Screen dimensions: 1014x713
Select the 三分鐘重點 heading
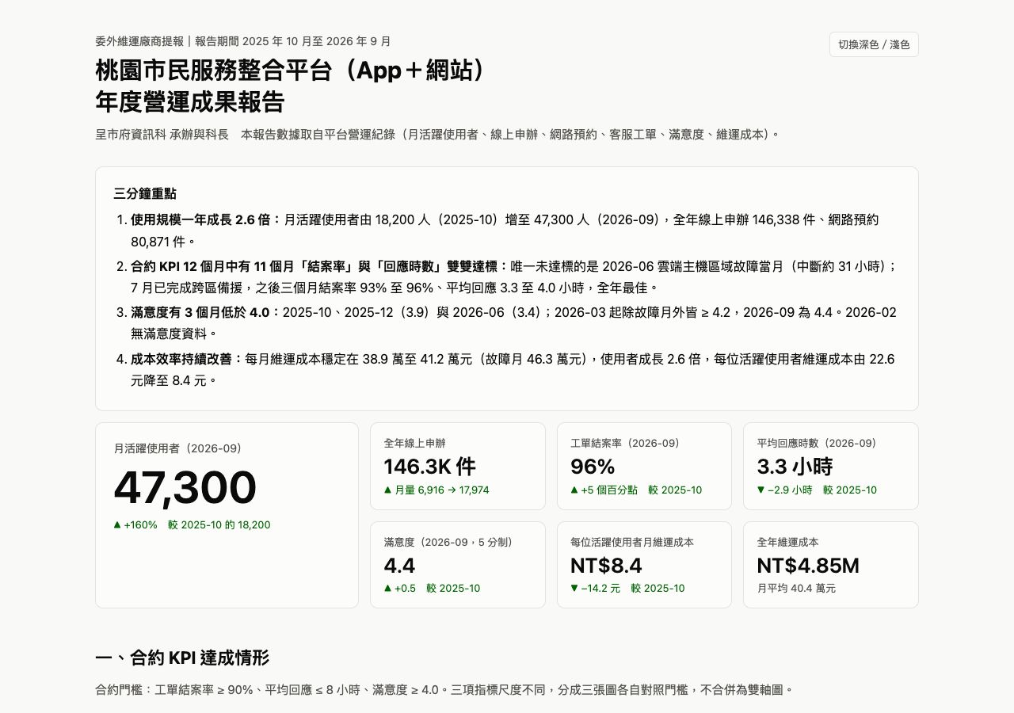pyautogui.click(x=145, y=194)
